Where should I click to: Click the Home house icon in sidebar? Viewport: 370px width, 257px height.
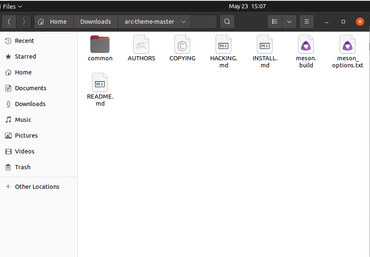point(8,72)
